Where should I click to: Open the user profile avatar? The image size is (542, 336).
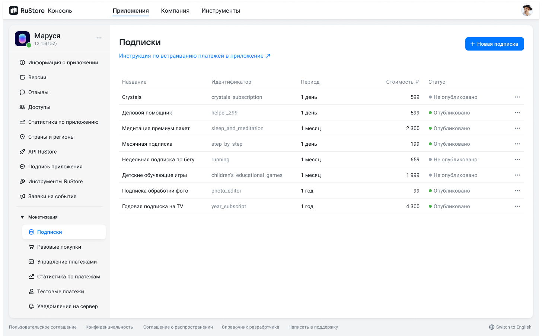point(527,11)
